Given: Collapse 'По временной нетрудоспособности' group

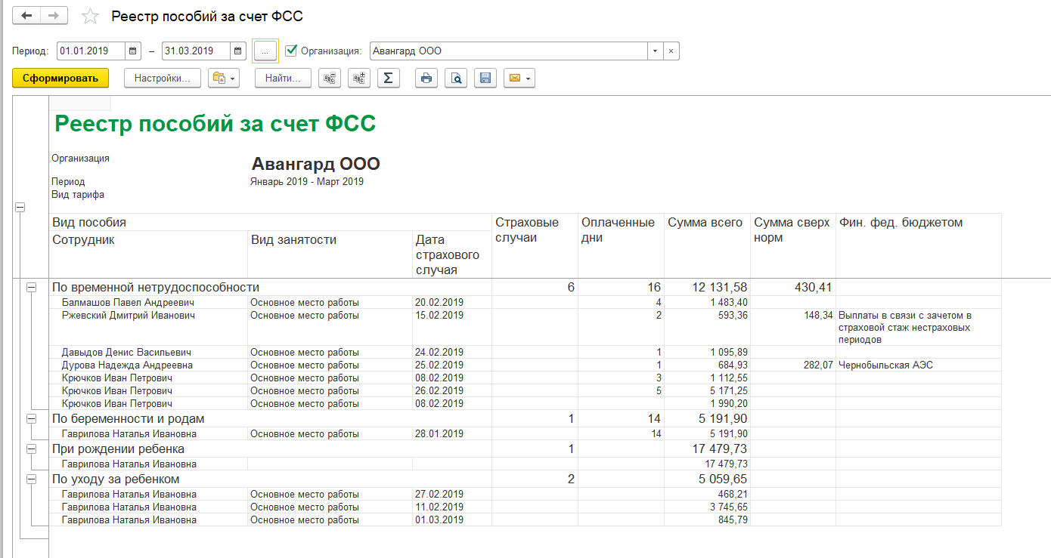Looking at the screenshot, I should point(32,287).
